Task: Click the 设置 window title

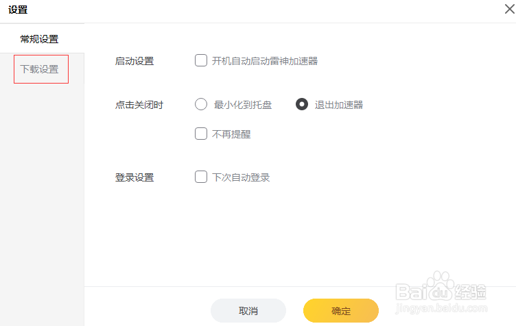Action: coord(18,10)
